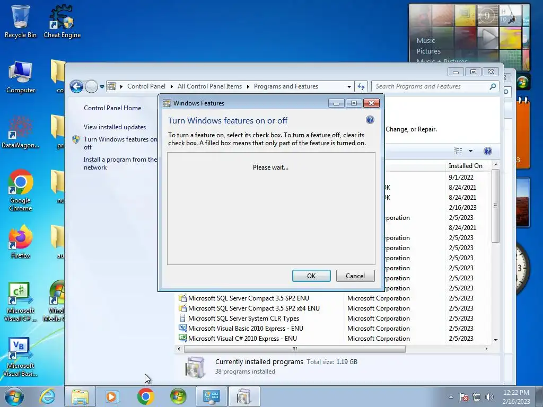This screenshot has width=543, height=407.
Task: Expand the view options dropdown arrow
Action: [x=470, y=151]
